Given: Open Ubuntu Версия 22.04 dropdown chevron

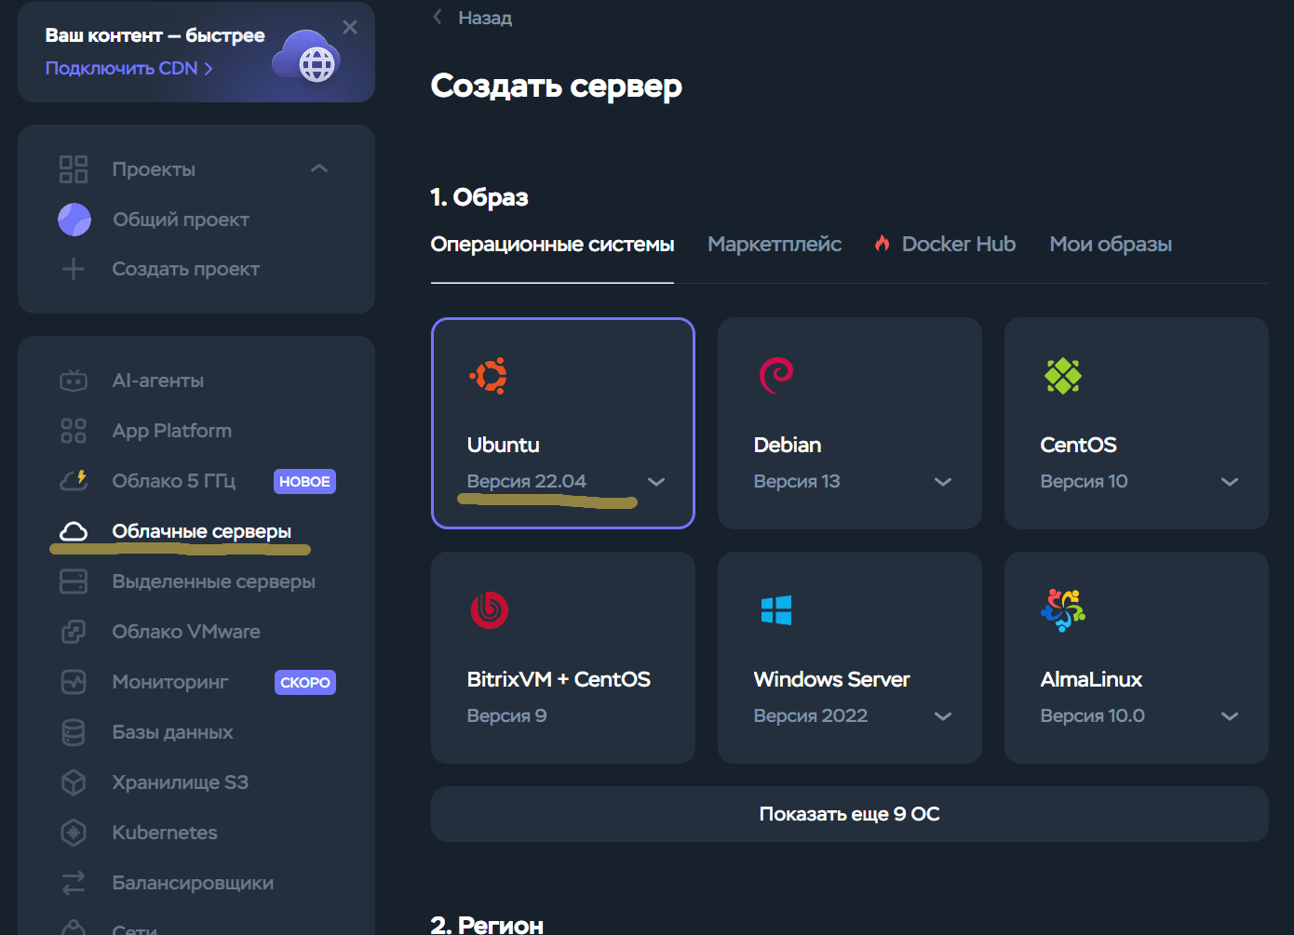Looking at the screenshot, I should tap(656, 482).
